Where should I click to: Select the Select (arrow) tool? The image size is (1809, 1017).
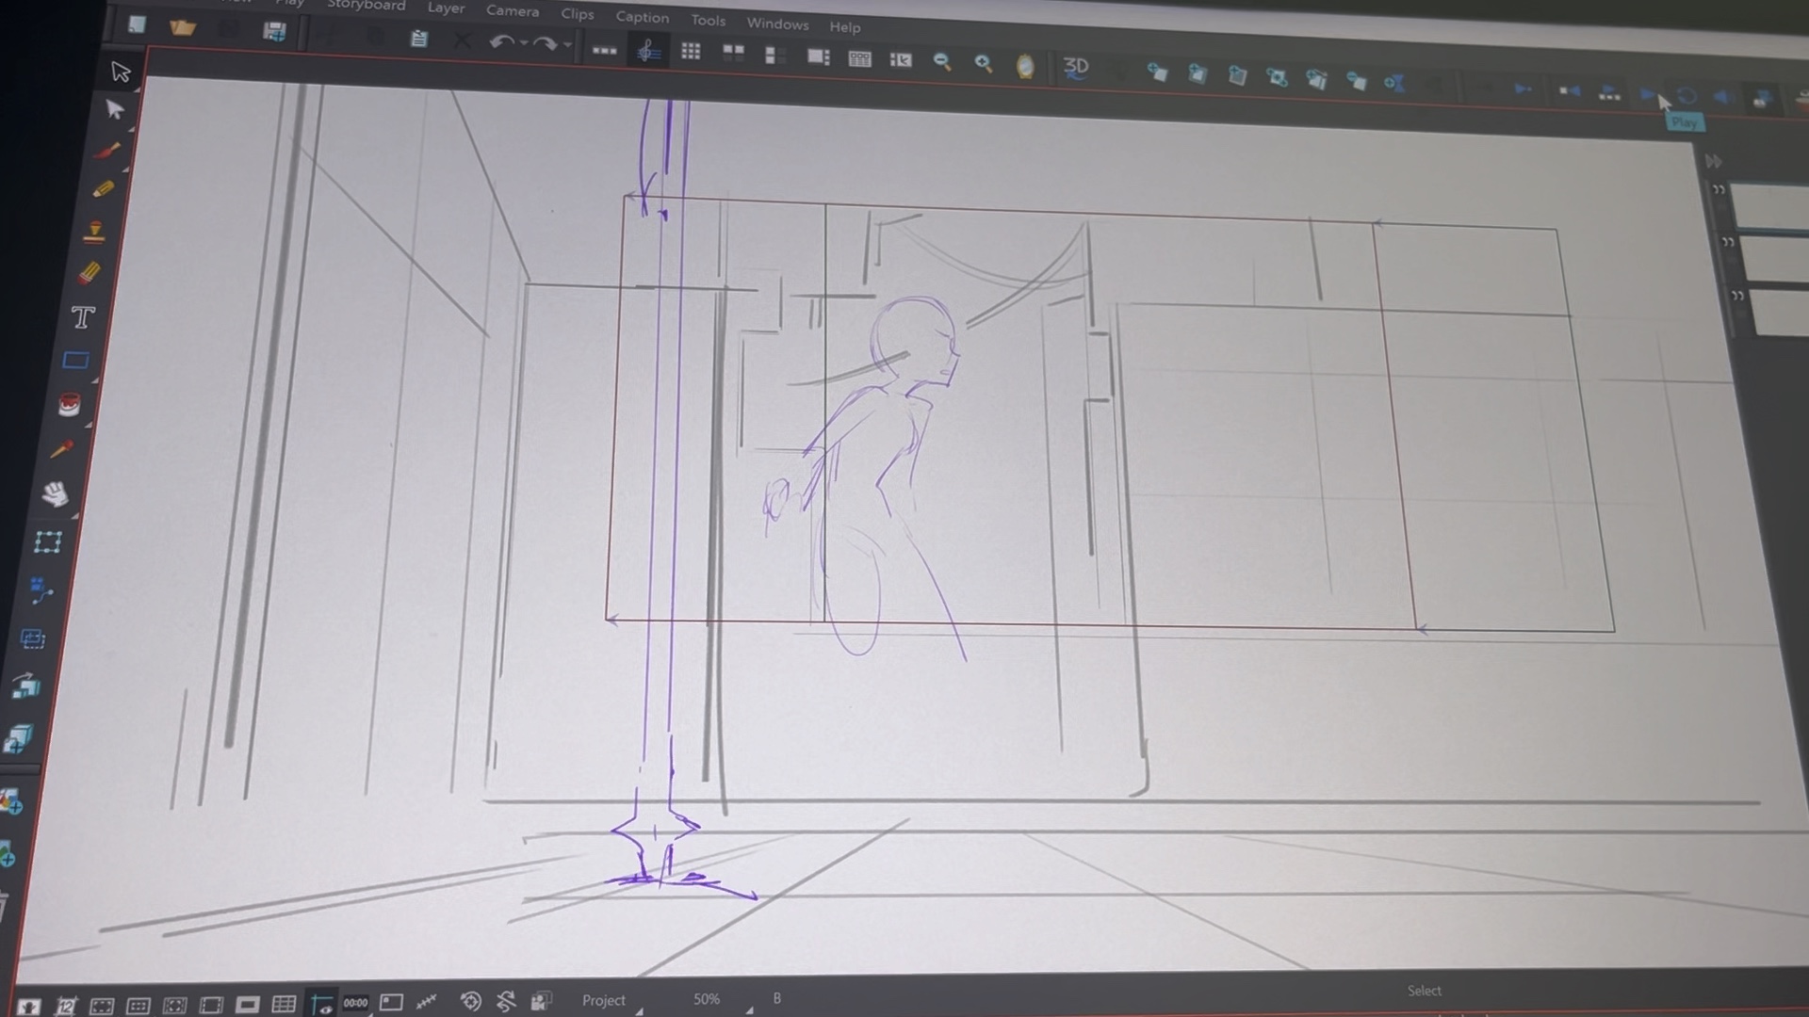(x=121, y=72)
